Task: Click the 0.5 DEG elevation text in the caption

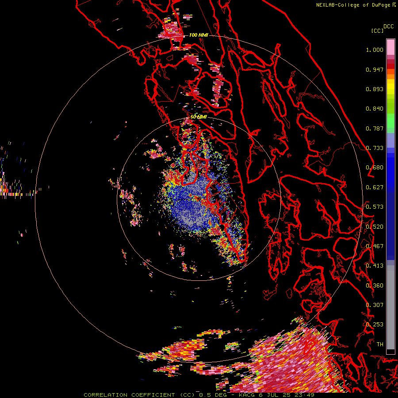Action: click(213, 395)
